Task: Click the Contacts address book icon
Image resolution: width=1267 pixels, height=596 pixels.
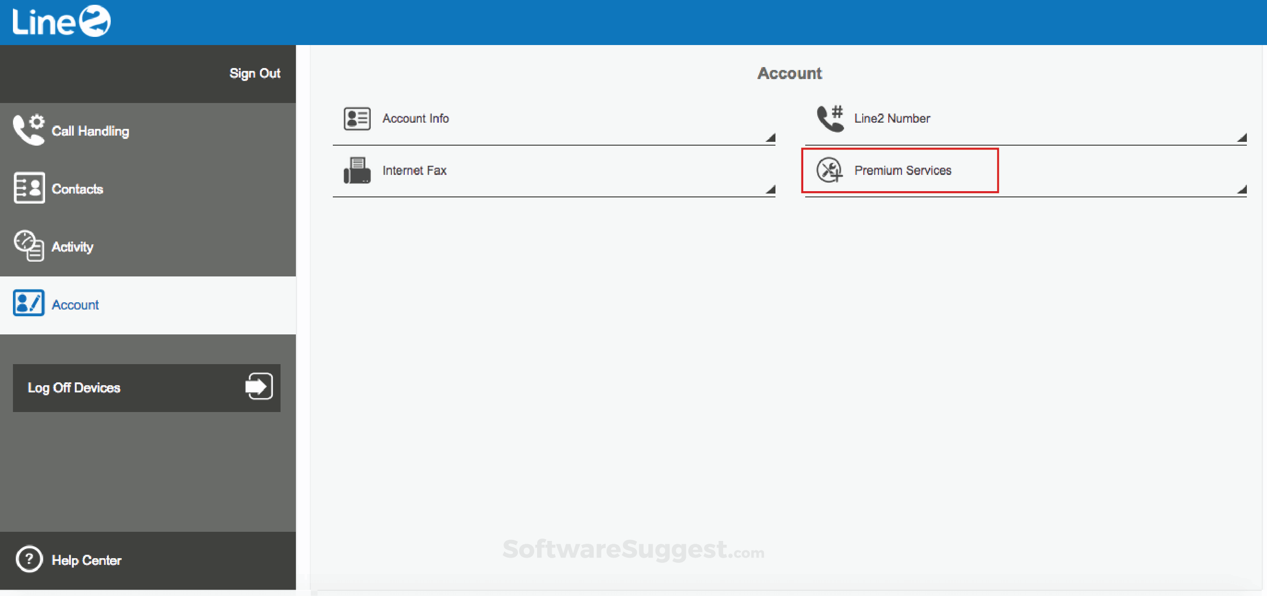Action: (29, 188)
